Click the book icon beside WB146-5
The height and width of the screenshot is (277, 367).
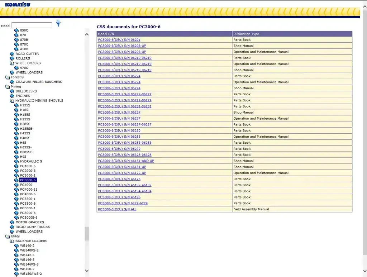pos(16,260)
